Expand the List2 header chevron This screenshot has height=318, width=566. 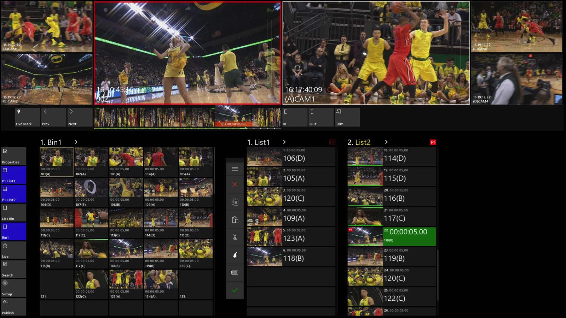pyautogui.click(x=386, y=142)
